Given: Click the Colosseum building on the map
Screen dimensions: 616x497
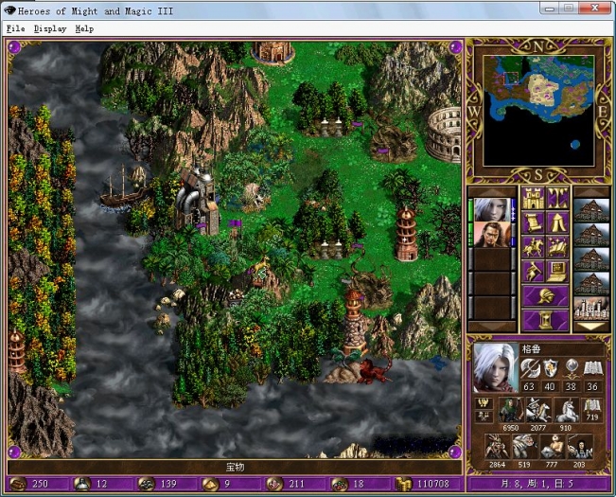Looking at the screenshot, I should tap(445, 134).
